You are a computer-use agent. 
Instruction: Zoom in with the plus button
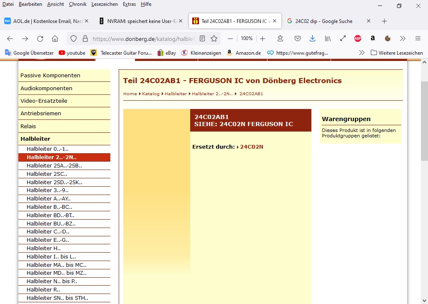[x=262, y=38]
